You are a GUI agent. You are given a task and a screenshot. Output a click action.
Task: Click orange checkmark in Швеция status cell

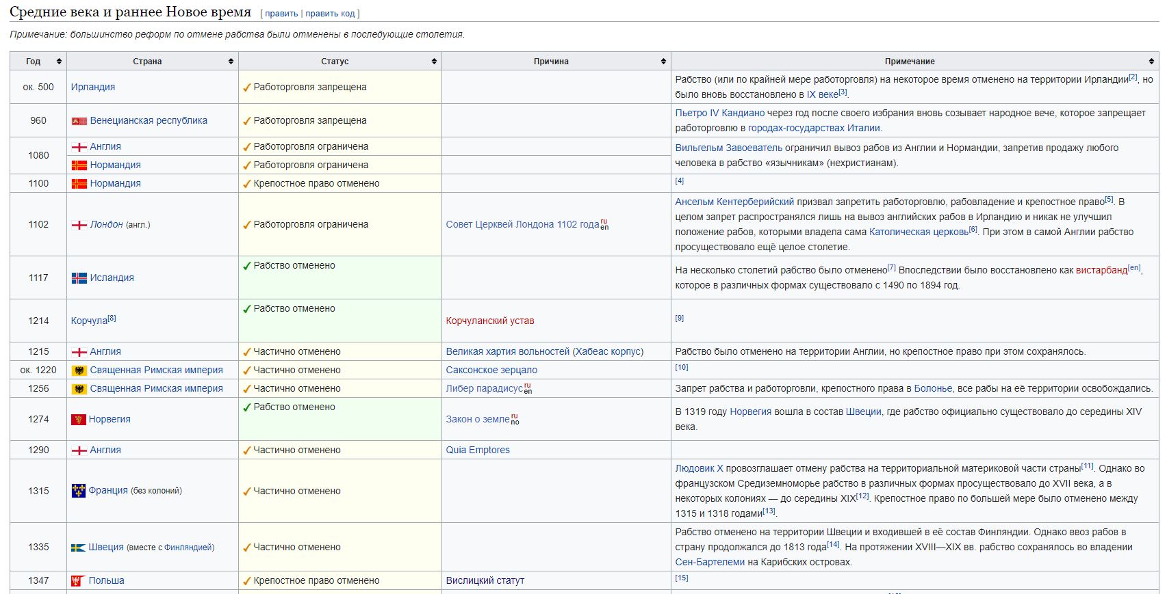[x=247, y=548]
